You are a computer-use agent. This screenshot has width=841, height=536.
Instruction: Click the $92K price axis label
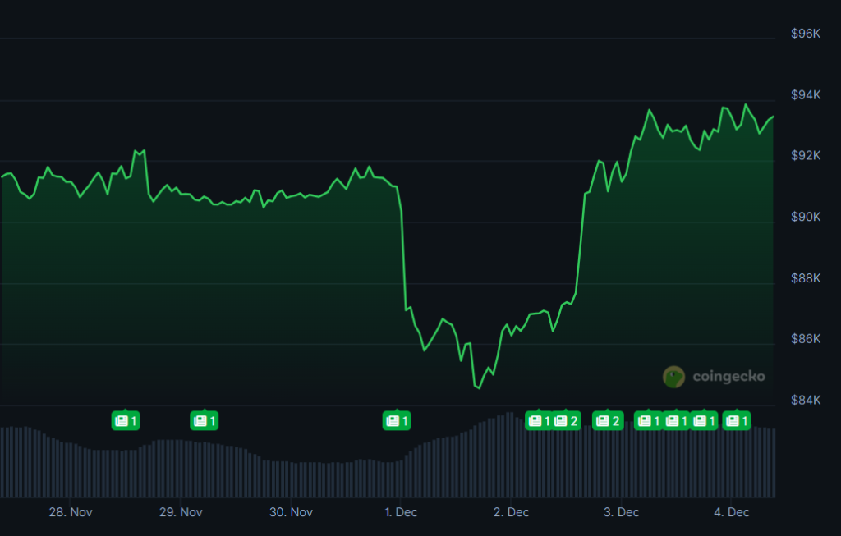[x=806, y=155]
